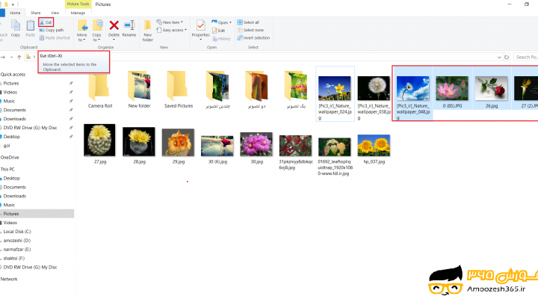Click Invert selection in the ribbon
538x299 pixels.
tap(253, 38)
